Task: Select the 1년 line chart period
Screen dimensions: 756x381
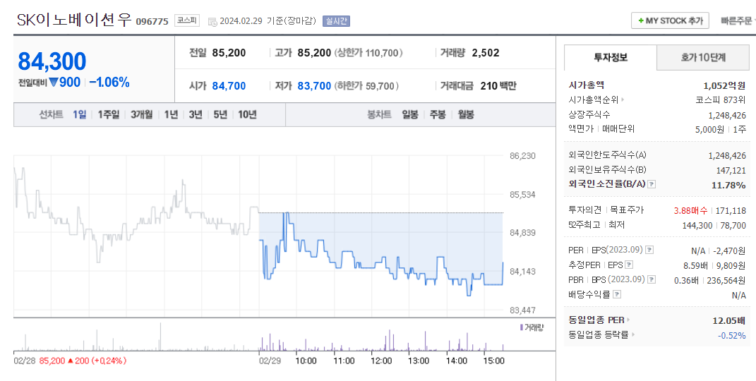Action: [x=171, y=114]
